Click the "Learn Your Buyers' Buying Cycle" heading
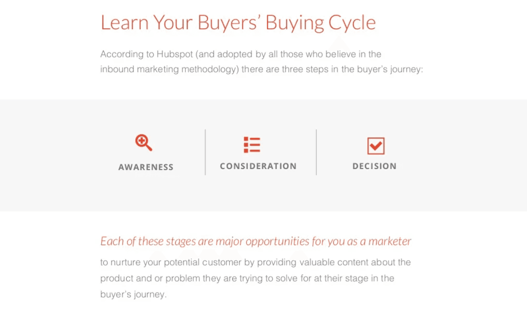The height and width of the screenshot is (317, 527). [238, 23]
